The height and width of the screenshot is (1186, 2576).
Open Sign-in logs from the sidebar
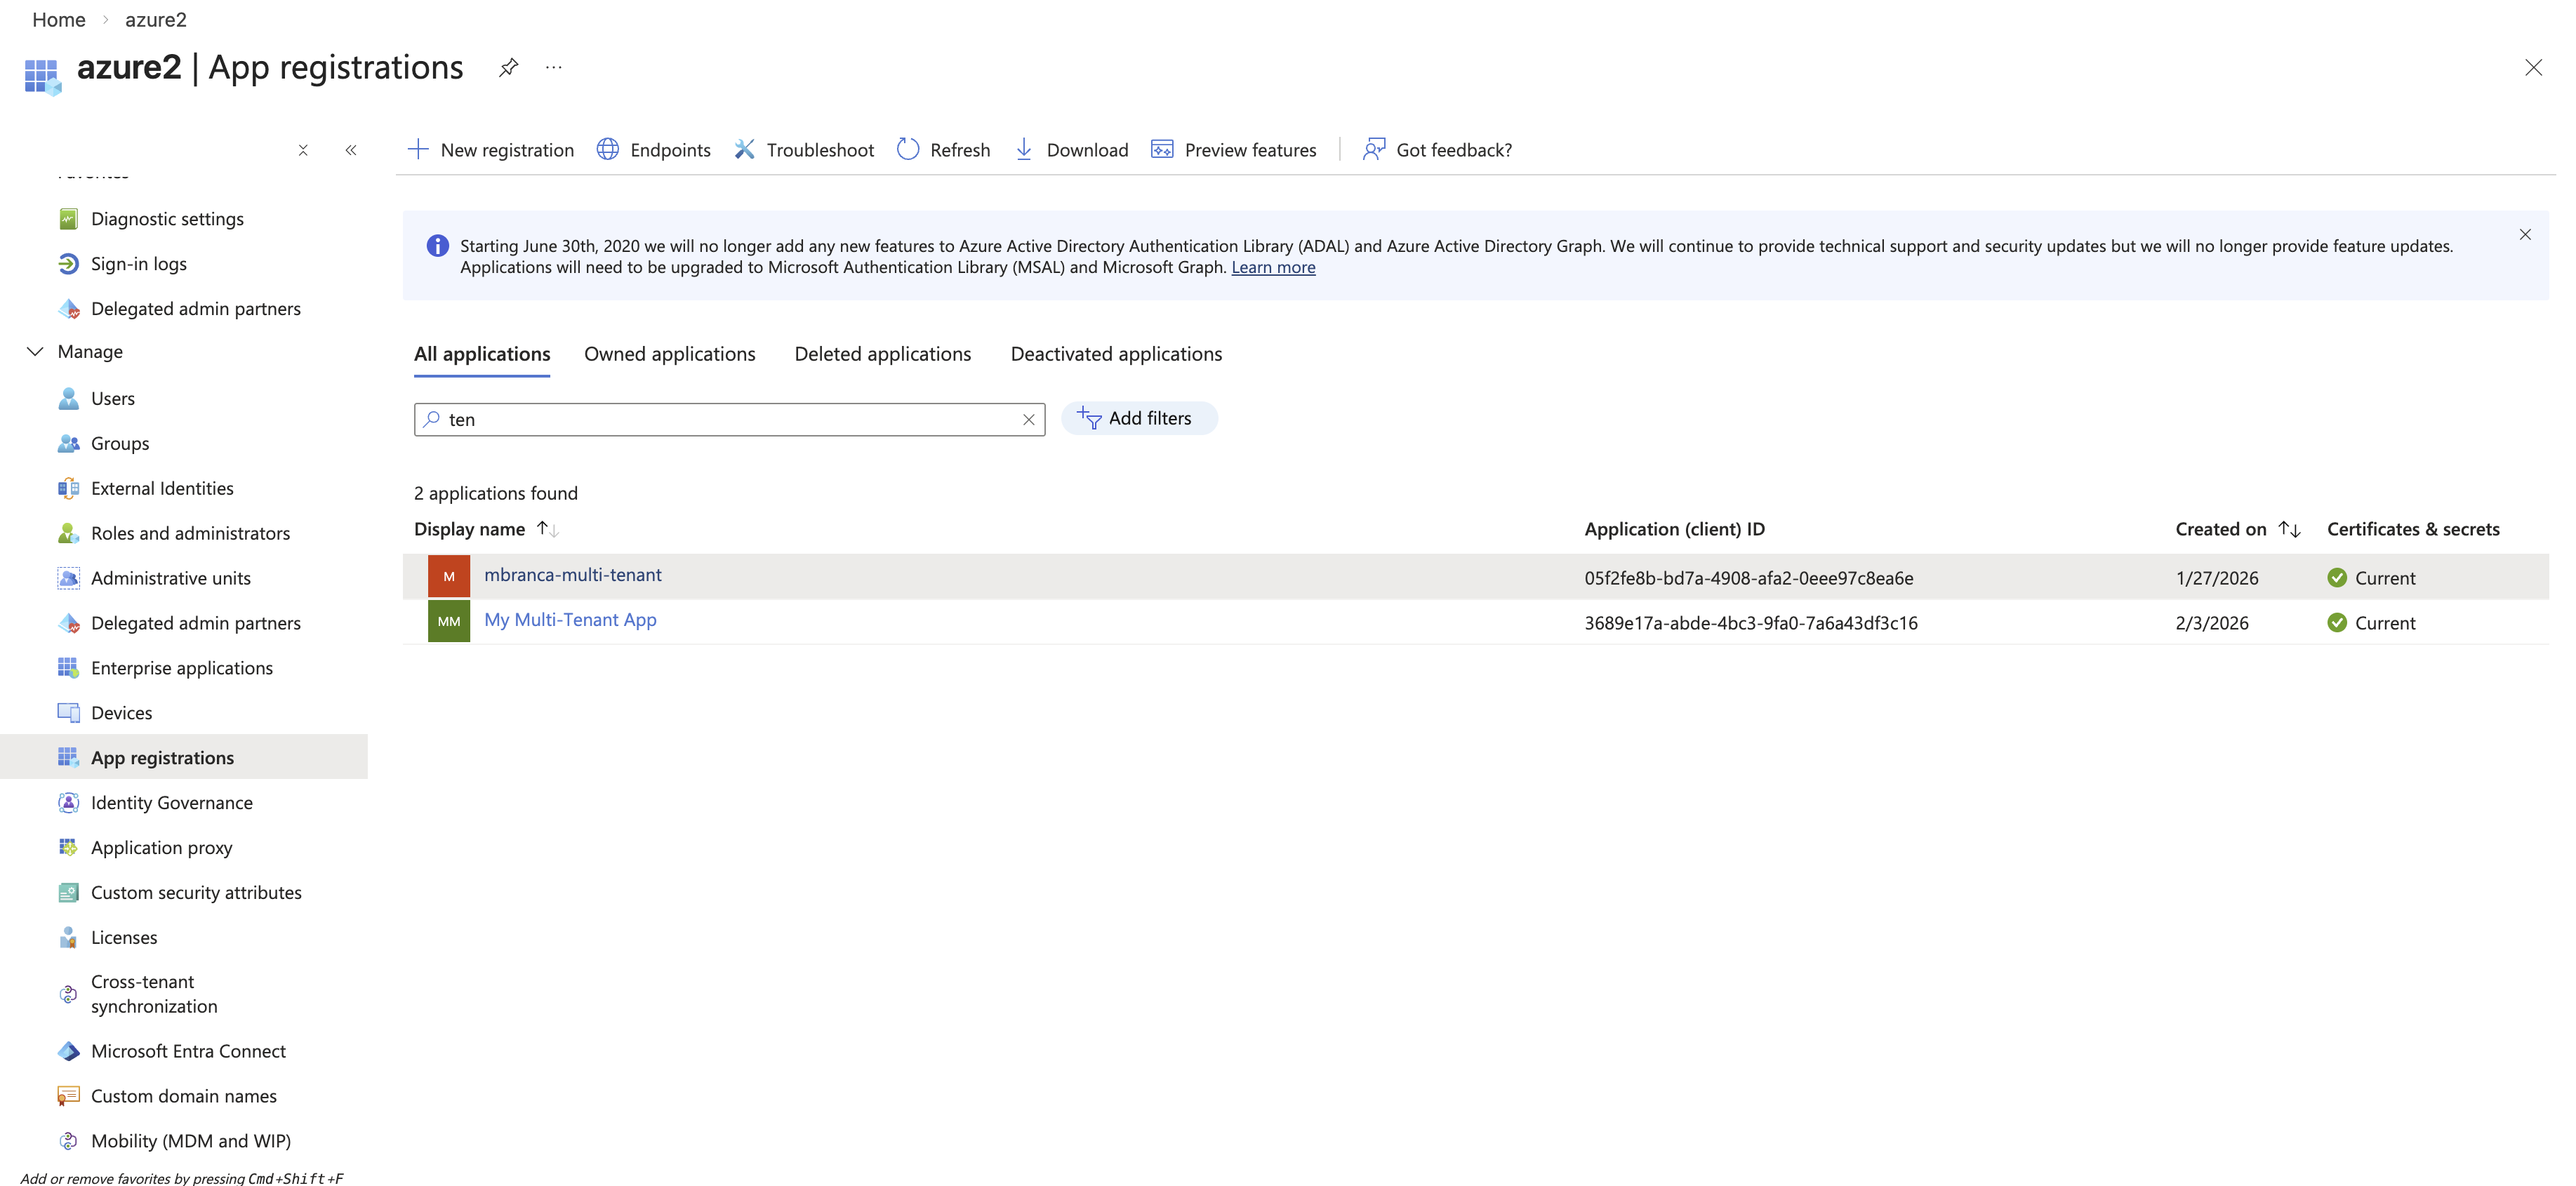138,263
